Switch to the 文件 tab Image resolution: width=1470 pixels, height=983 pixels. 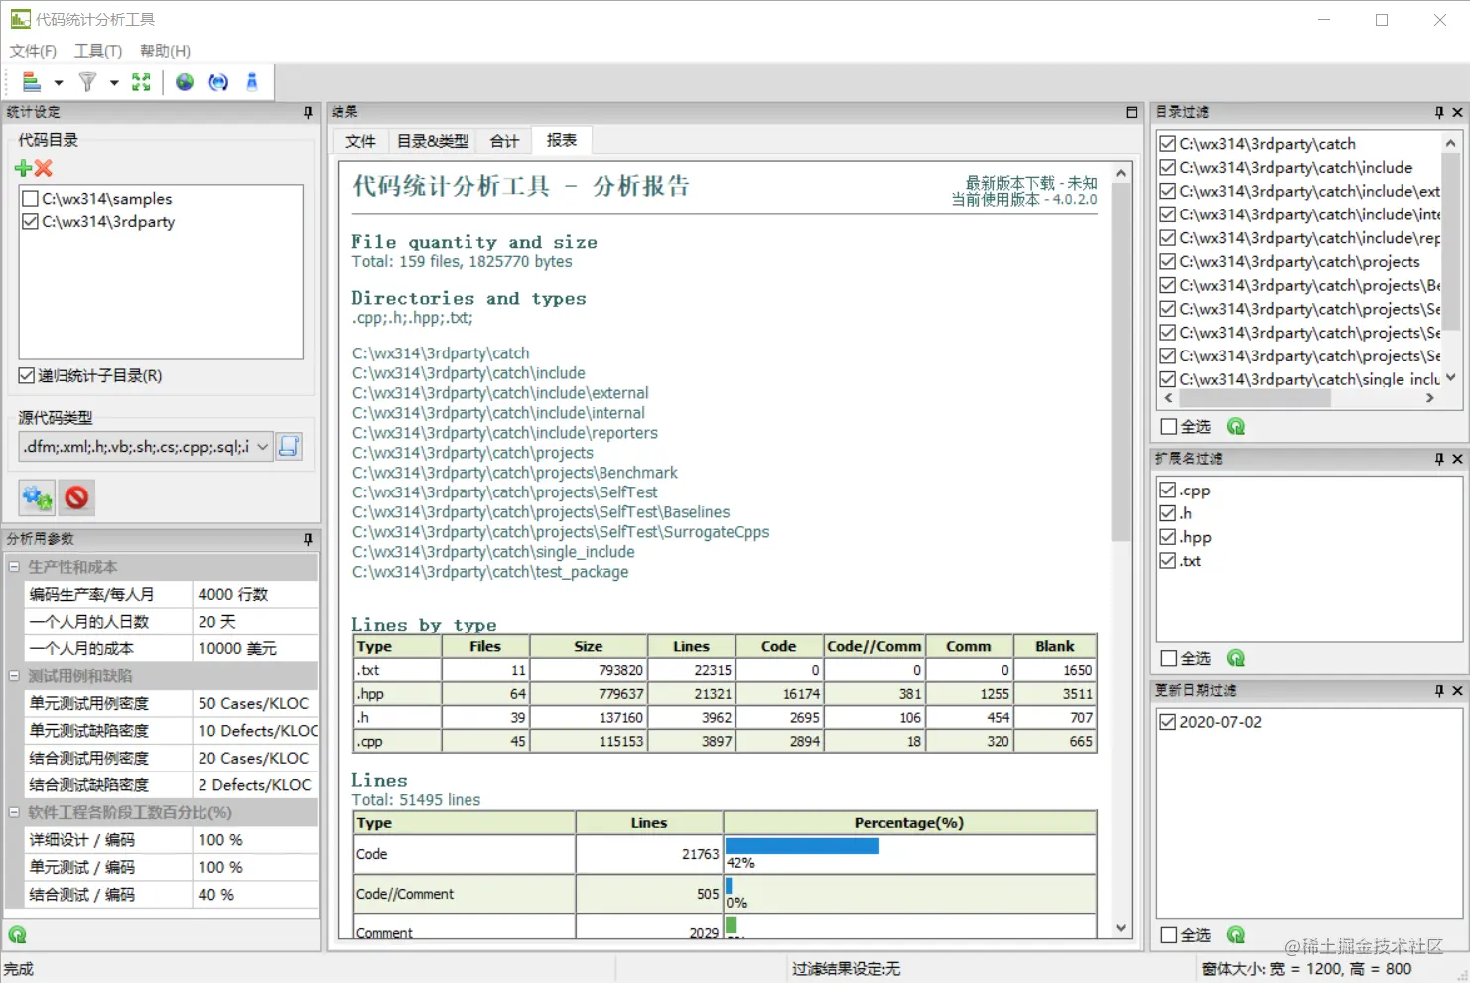[360, 141]
